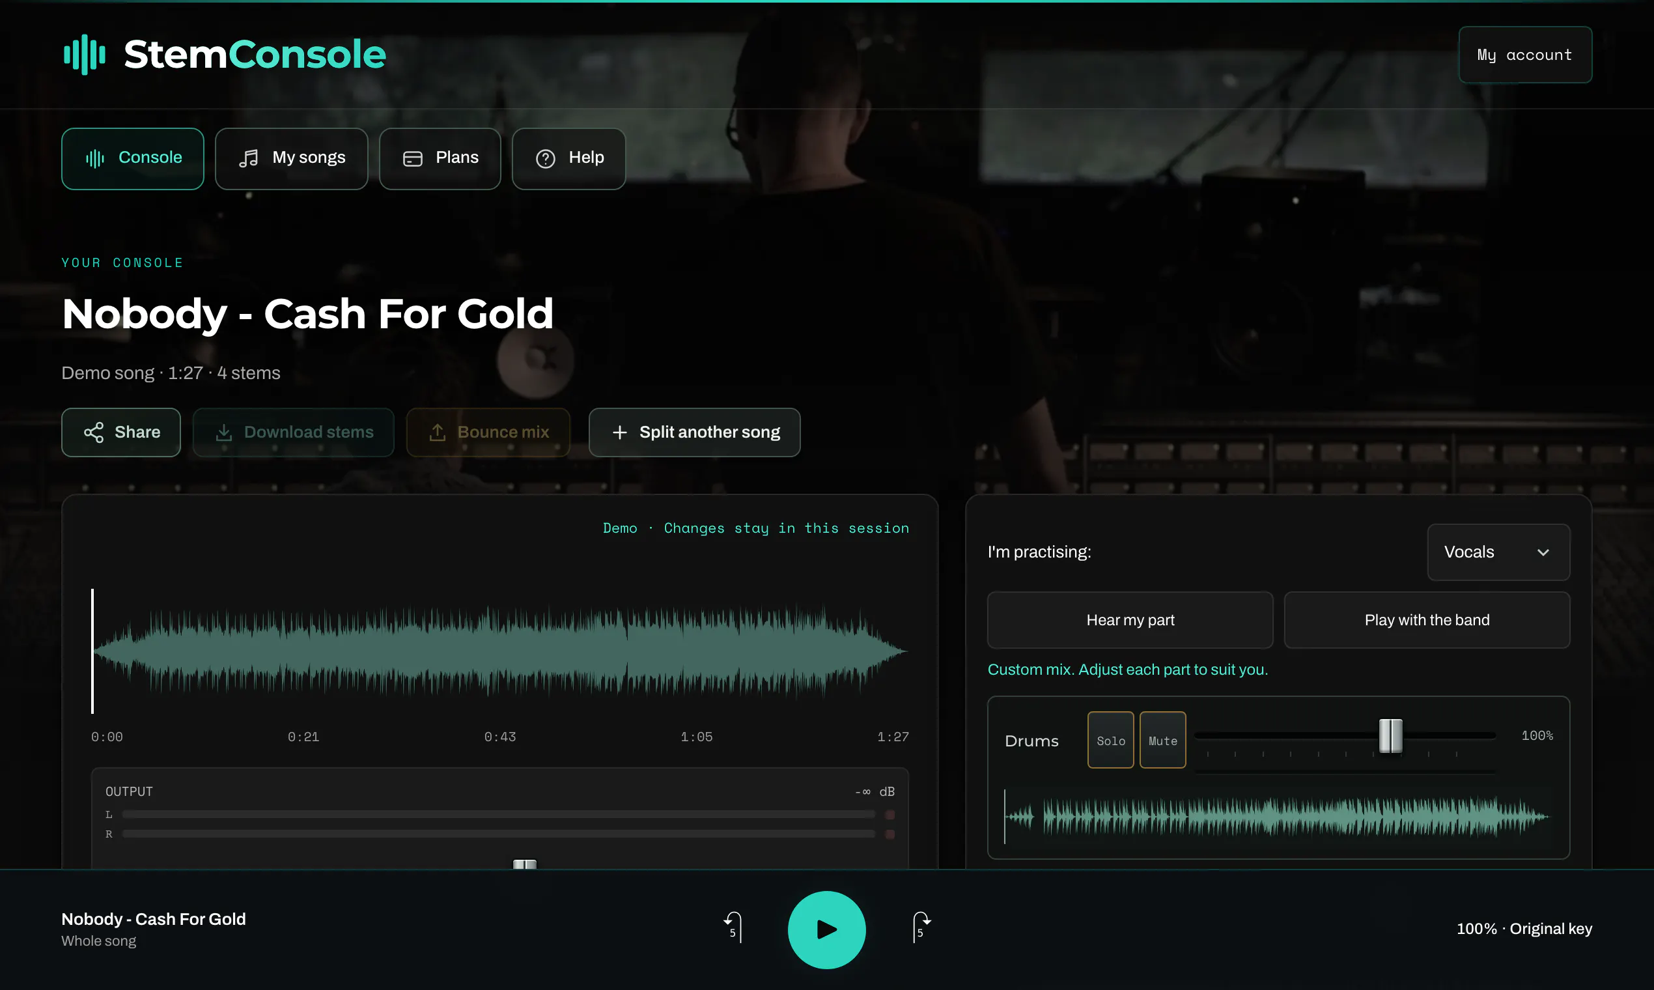Click 'Demo song · 1:27 · 4 stems' text
Screen dimensions: 1654x990
point(171,373)
